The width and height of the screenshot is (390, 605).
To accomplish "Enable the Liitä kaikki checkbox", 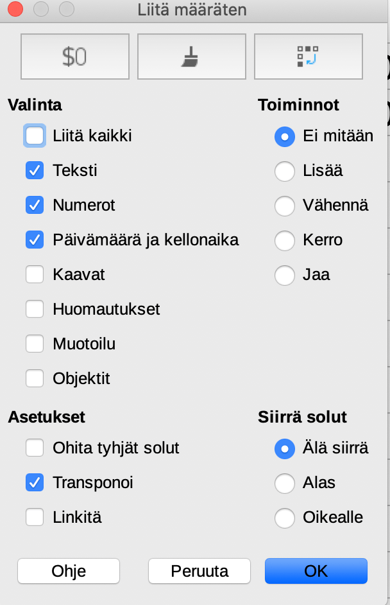I will 35,136.
